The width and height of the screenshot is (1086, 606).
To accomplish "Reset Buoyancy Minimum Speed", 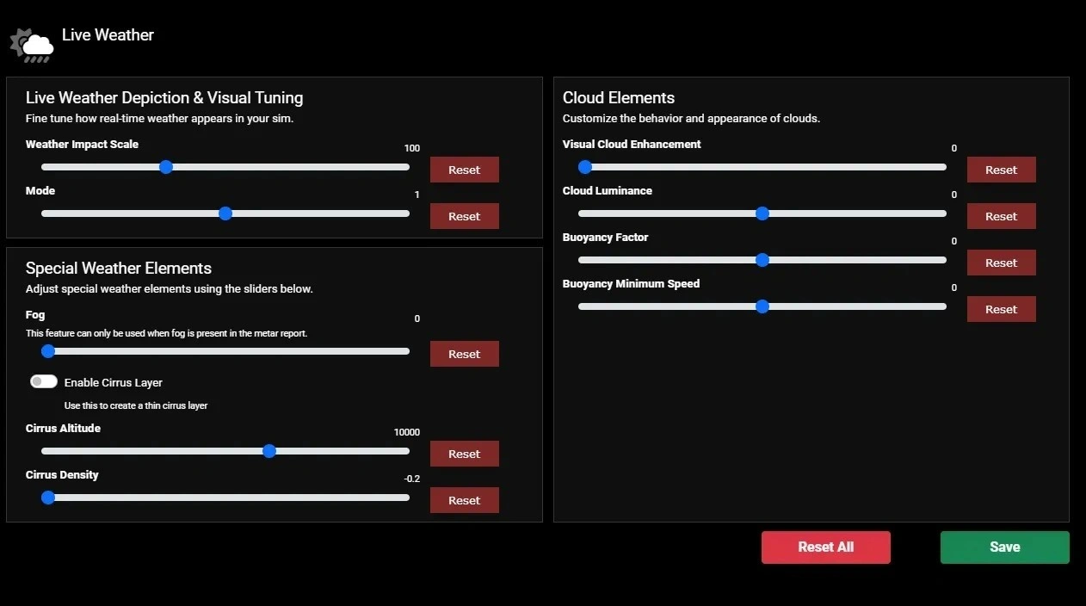I will click(x=1001, y=309).
